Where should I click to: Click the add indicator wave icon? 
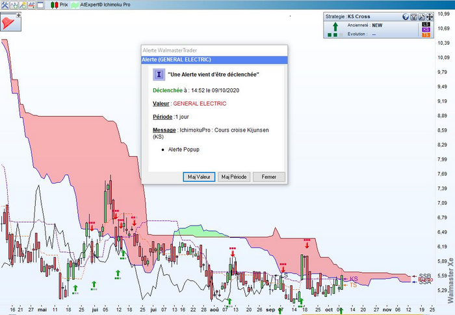click(x=14, y=5)
